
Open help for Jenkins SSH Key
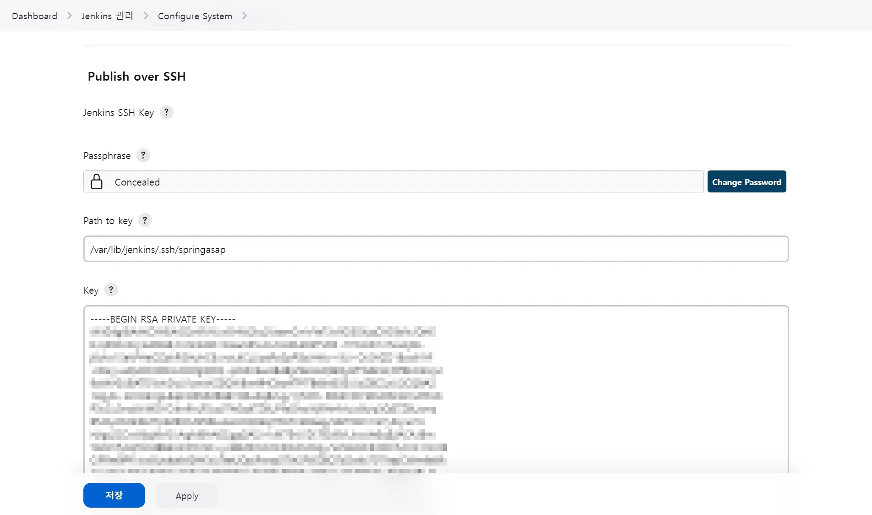166,112
